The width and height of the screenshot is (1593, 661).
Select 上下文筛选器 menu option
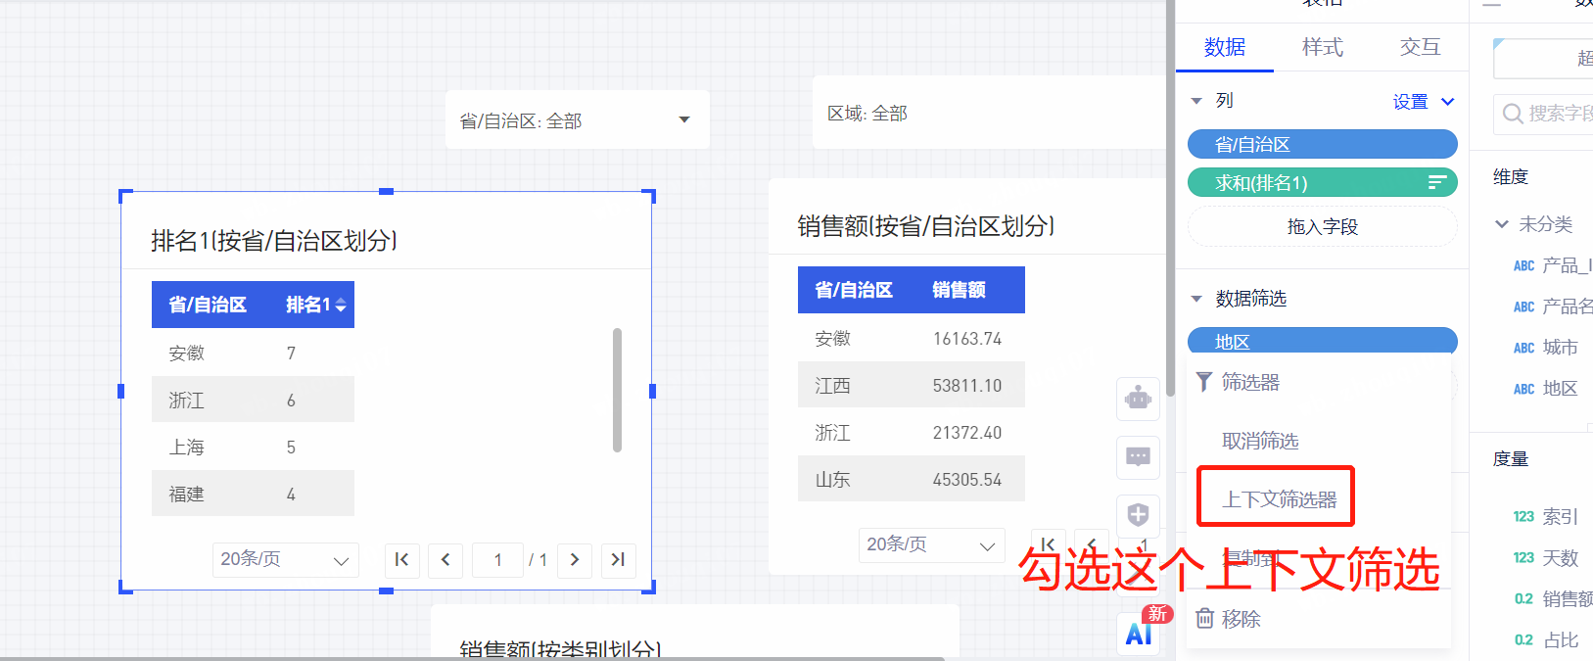[x=1278, y=499]
